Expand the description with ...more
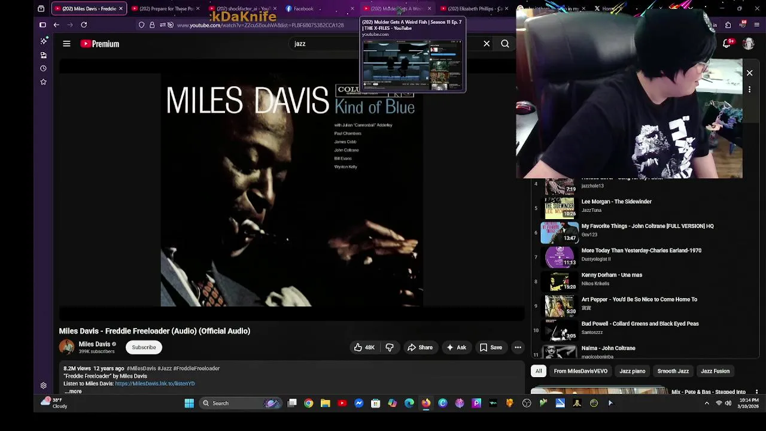 pos(73,391)
